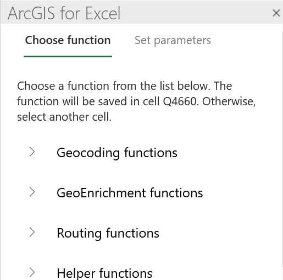Open the Routing functions group label
Viewport: 283px width, 280px height.
coord(108,233)
